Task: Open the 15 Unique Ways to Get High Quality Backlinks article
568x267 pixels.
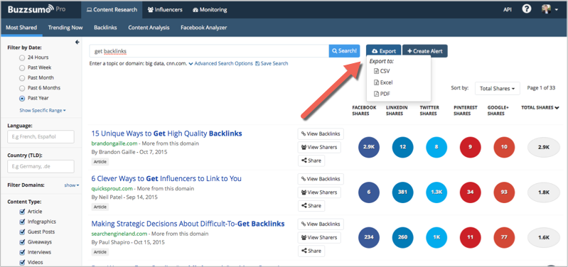Action: tap(166, 133)
